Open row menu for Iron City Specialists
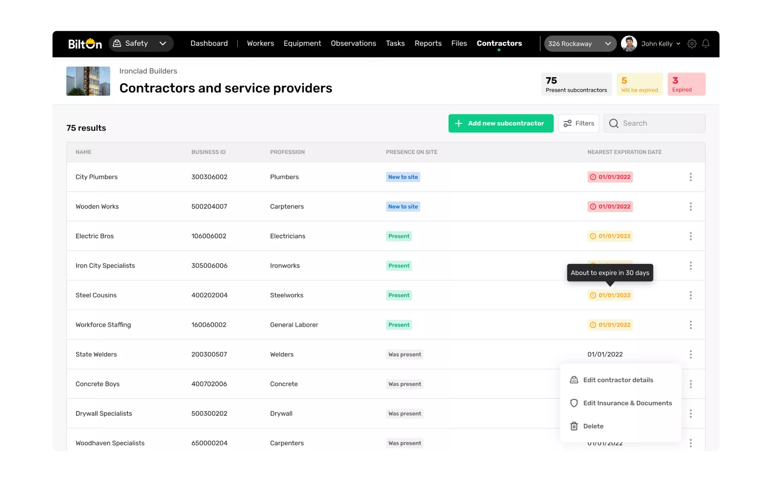This screenshot has height=482, width=772. coord(691,266)
